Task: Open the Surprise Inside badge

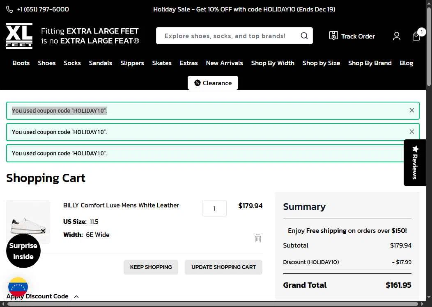Action: [x=23, y=250]
